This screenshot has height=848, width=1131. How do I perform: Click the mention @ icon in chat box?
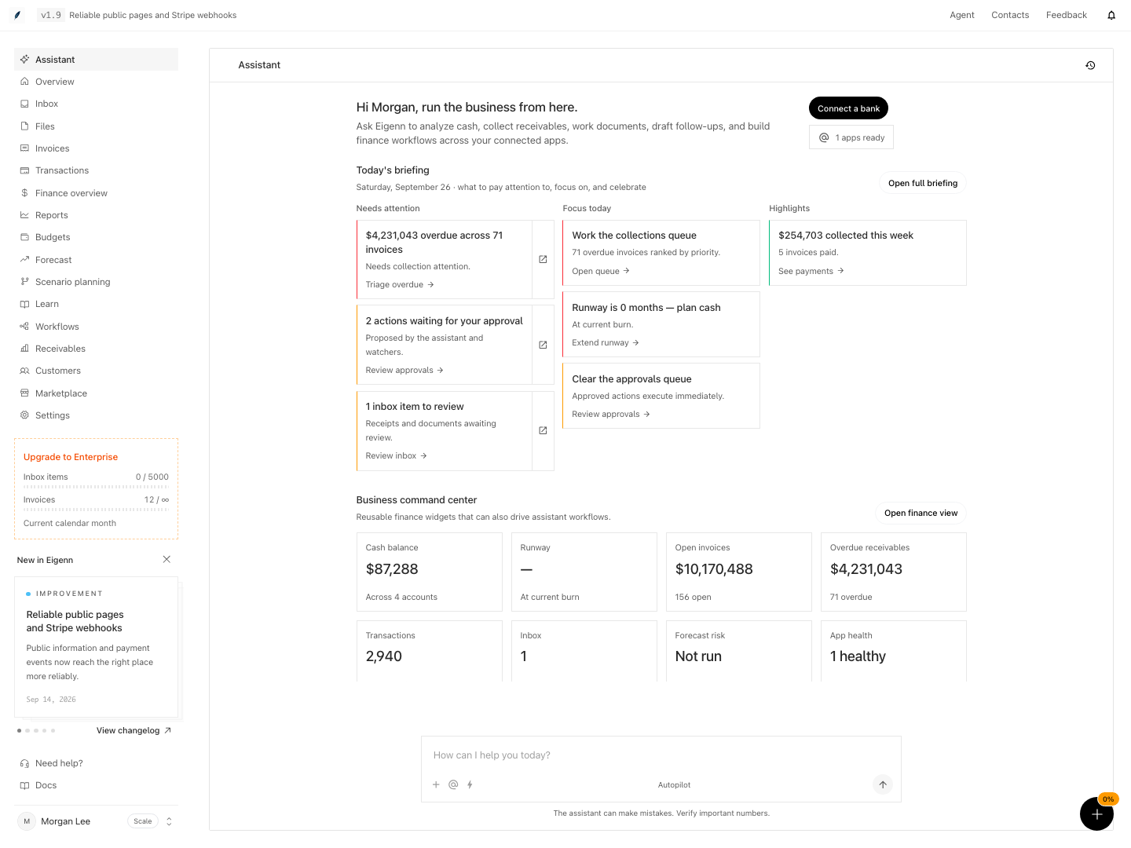453,784
